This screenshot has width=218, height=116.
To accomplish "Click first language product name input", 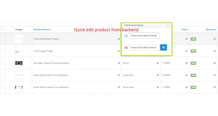I will coord(144,36).
